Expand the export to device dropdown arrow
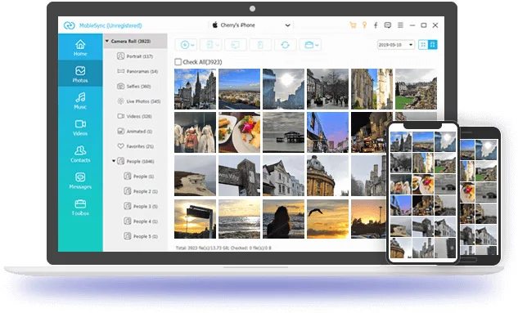Image resolution: width=518 pixels, height=313 pixels. click(x=218, y=45)
